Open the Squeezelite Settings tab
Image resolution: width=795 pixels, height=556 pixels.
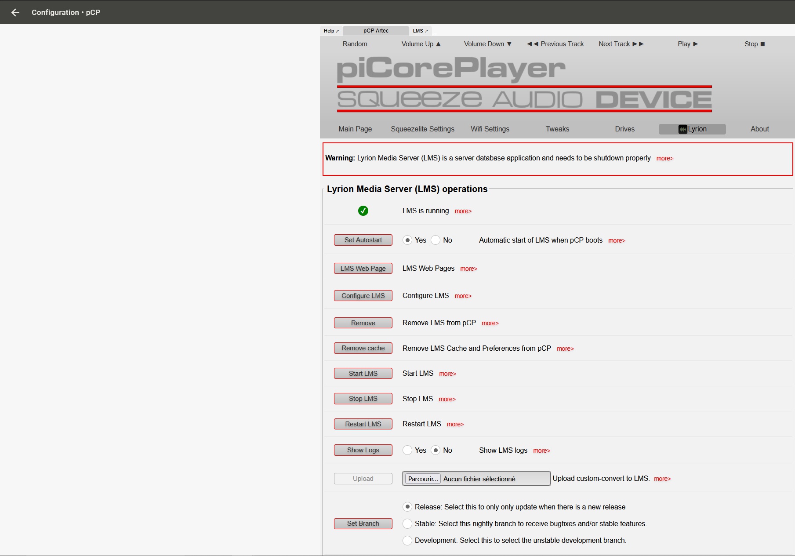click(422, 129)
